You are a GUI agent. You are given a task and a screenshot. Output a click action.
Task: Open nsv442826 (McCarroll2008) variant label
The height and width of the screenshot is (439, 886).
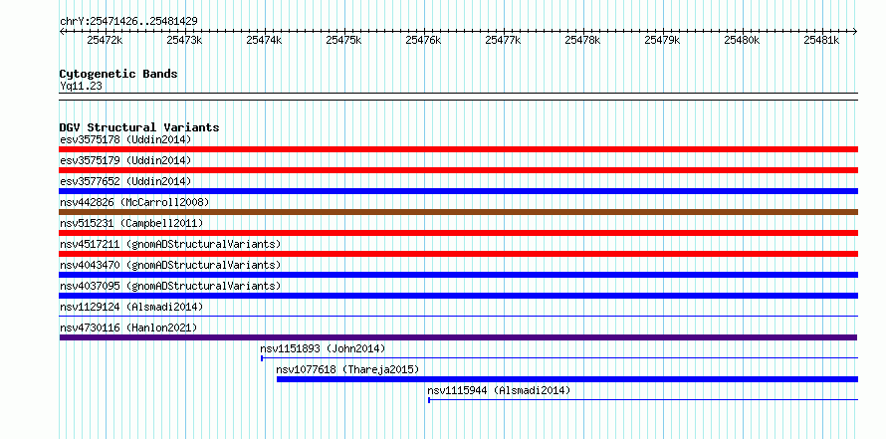click(x=134, y=202)
